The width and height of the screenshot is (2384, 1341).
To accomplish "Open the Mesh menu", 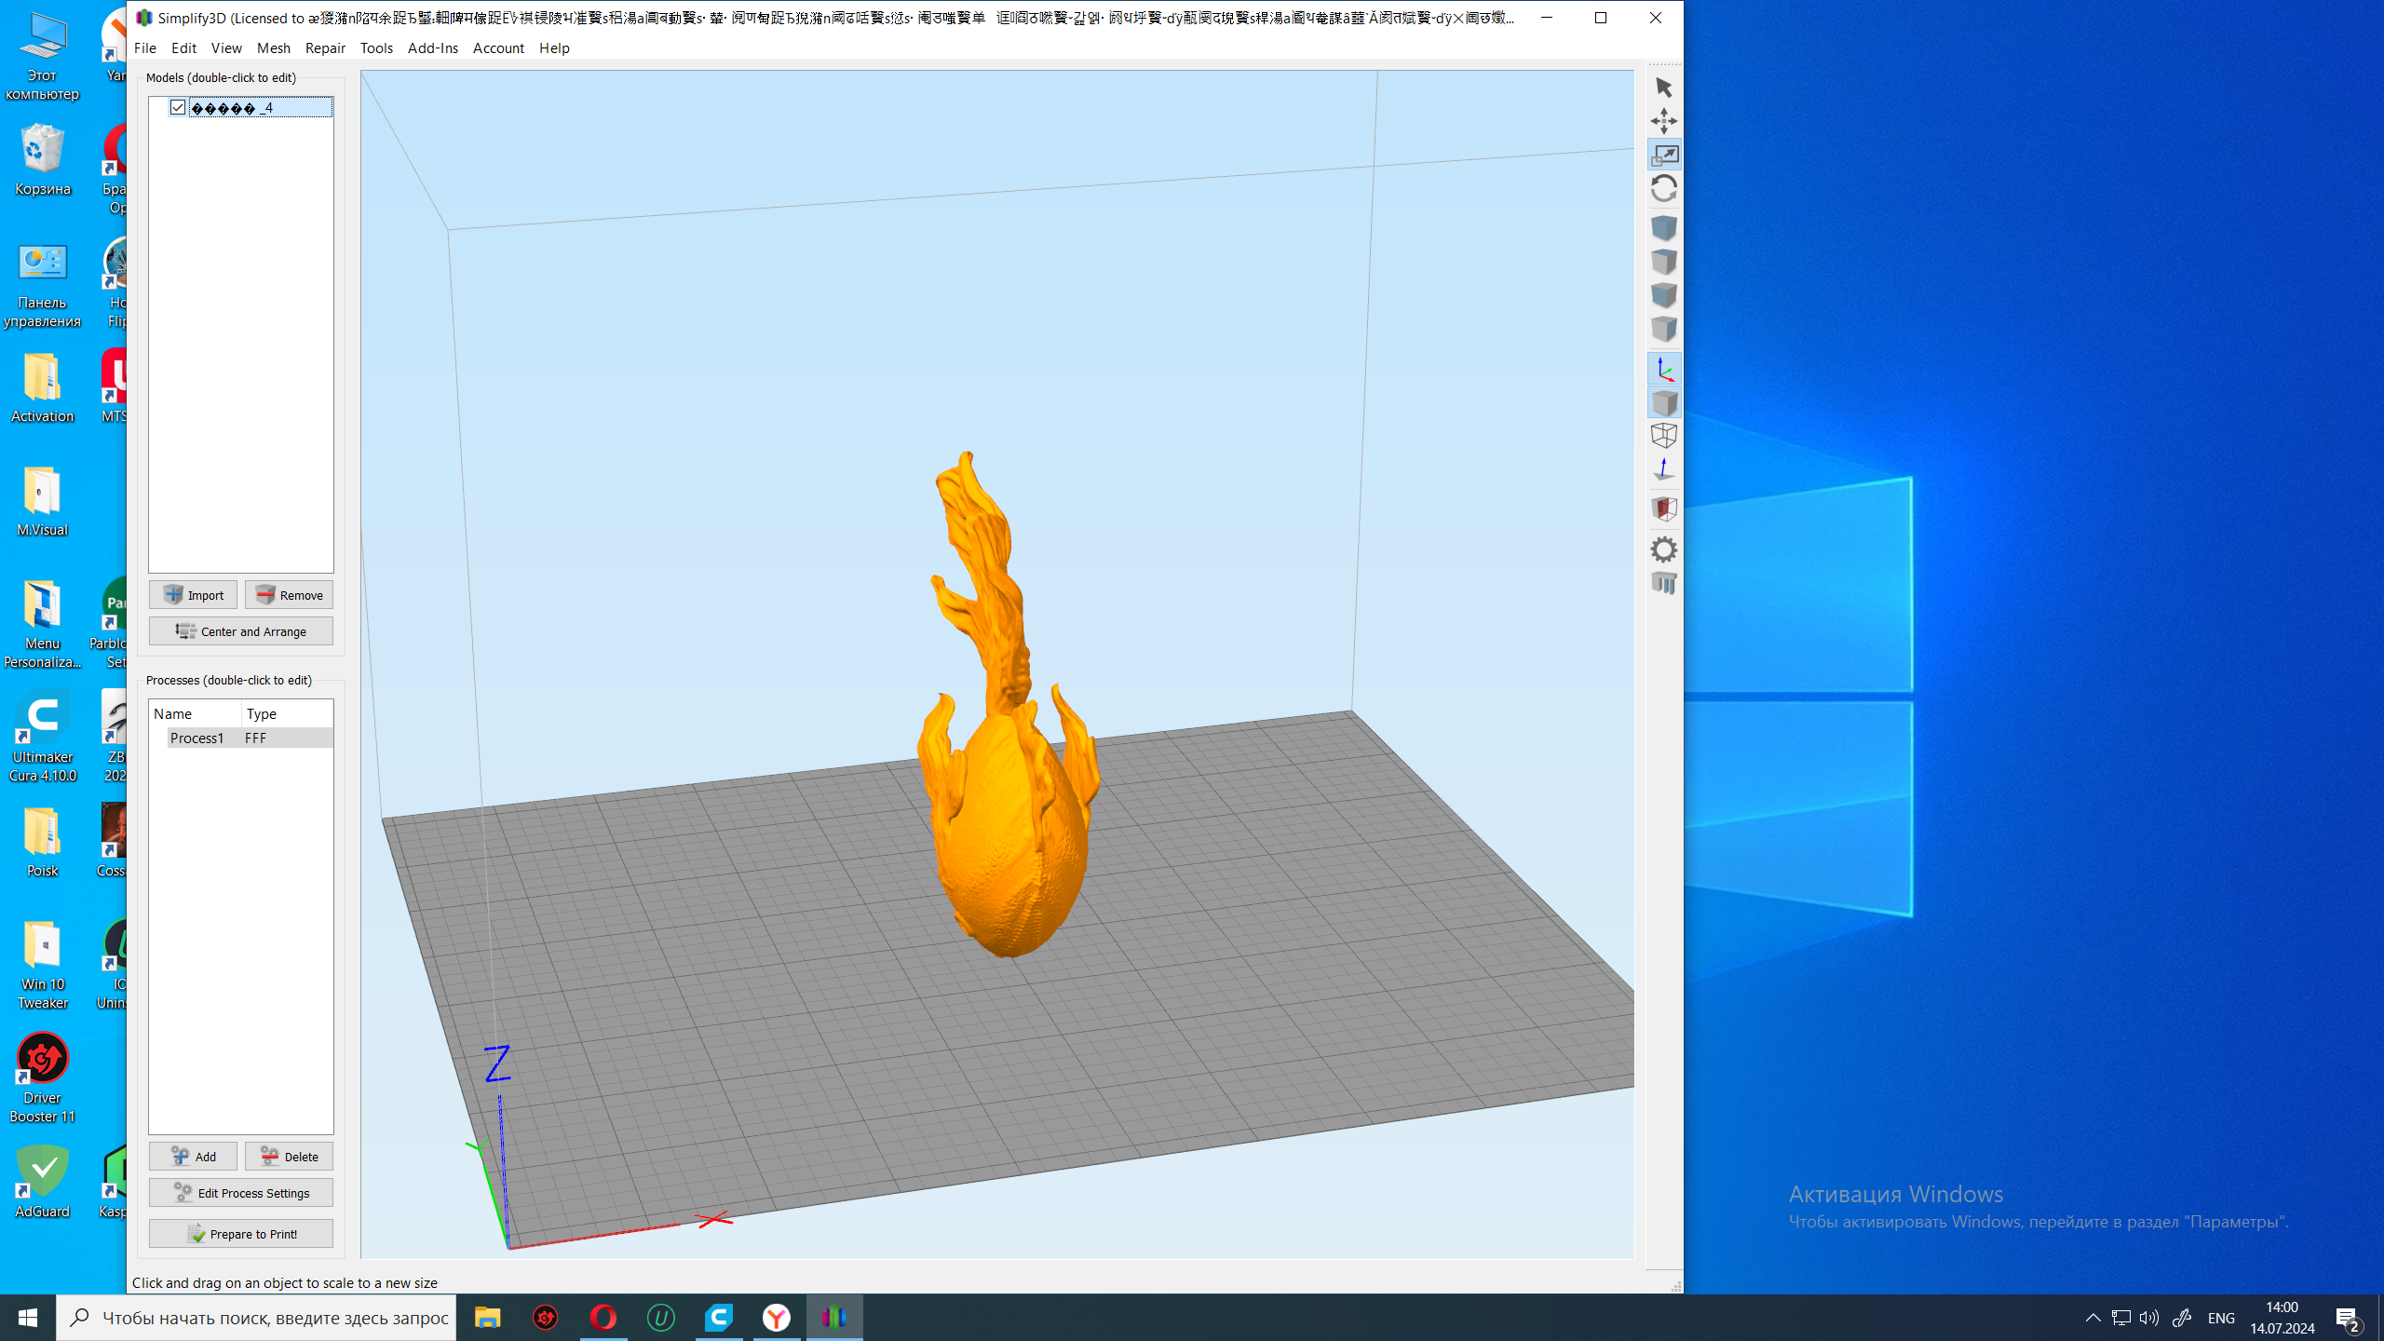I will click(273, 47).
